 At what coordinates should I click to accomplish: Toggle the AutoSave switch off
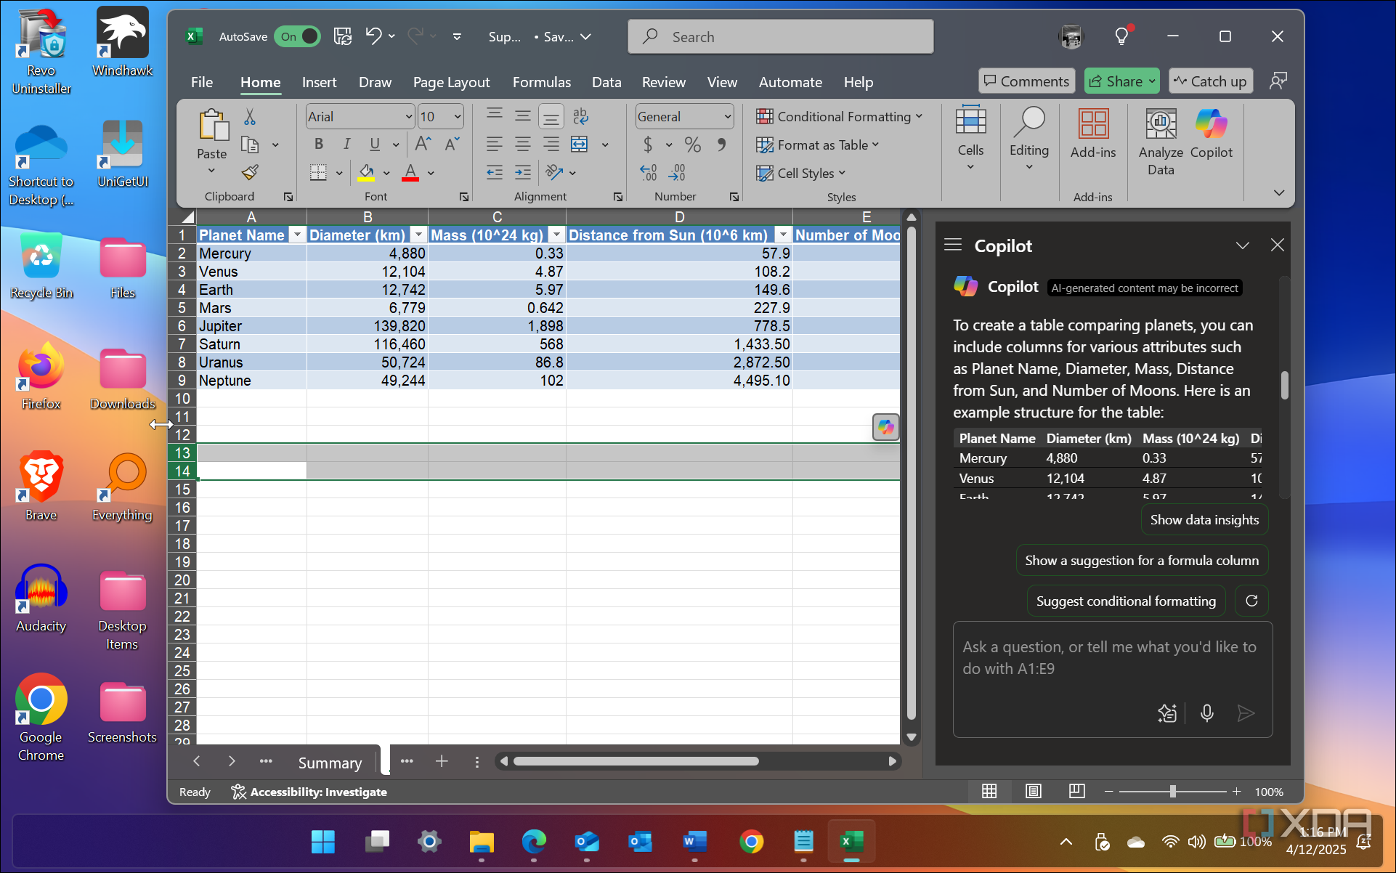(298, 36)
